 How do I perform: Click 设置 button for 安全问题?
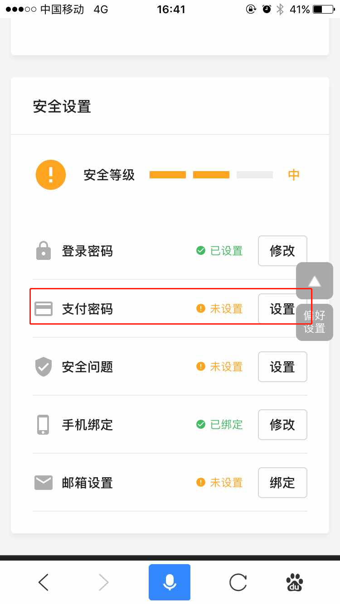pyautogui.click(x=282, y=367)
